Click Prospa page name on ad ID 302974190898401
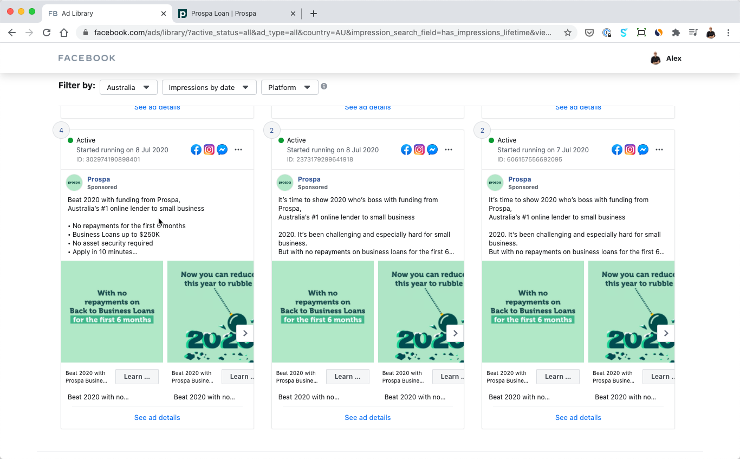Image resolution: width=740 pixels, height=459 pixels. [x=99, y=179]
